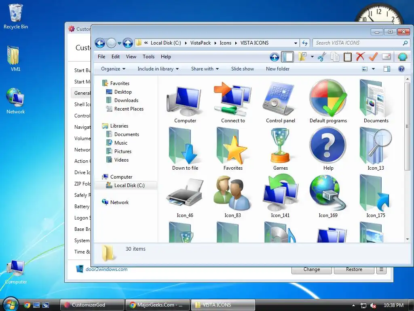Select Videos library in navigation pane
The width and height of the screenshot is (414, 311).
click(x=121, y=160)
